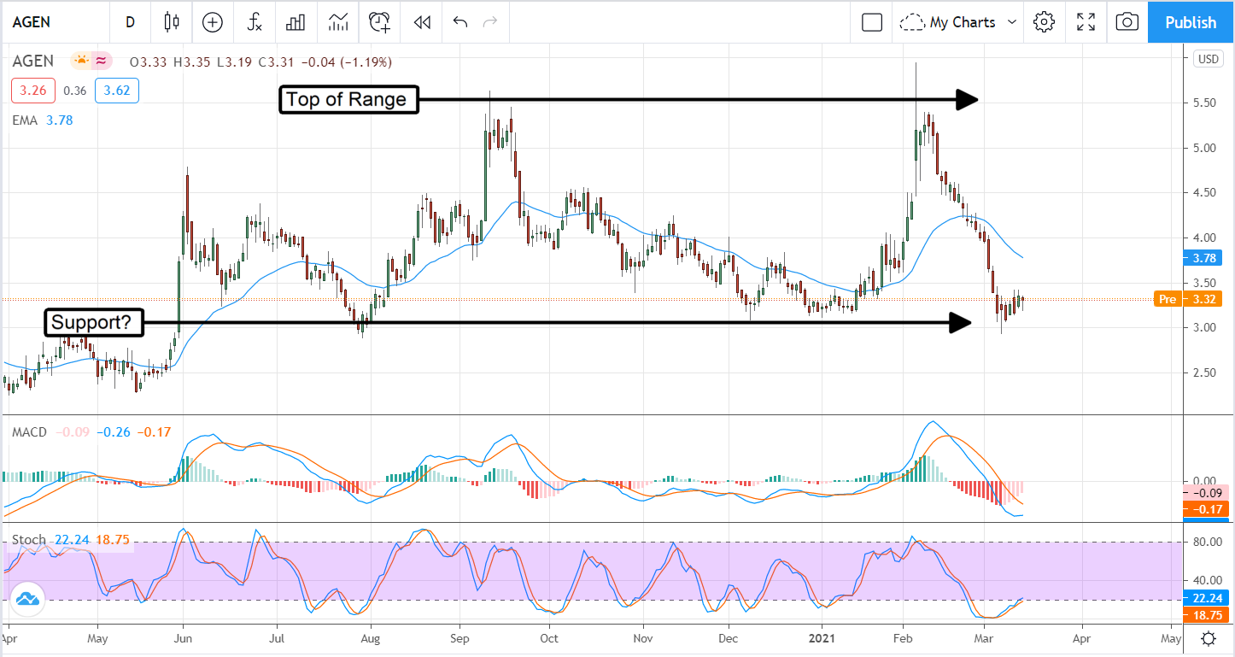Click the 3.26 sell price button
Viewport: 1235px width, 657px height.
click(x=33, y=91)
